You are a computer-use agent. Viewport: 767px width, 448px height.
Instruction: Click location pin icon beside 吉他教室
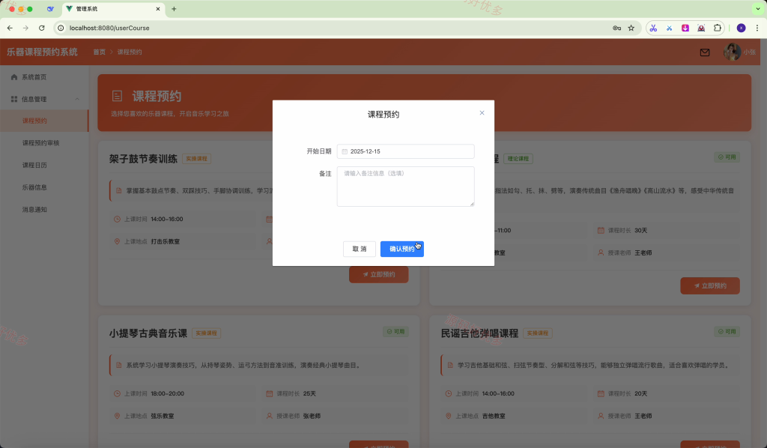448,417
